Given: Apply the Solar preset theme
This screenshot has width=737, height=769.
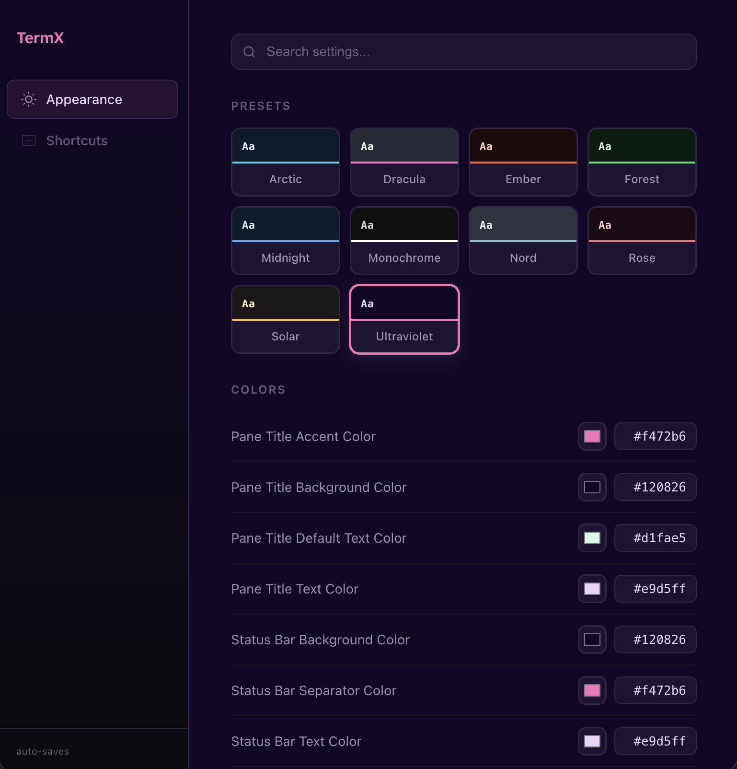Looking at the screenshot, I should click(x=286, y=319).
